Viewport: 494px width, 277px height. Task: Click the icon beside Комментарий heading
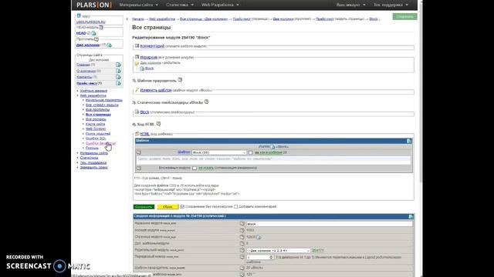coord(137,46)
